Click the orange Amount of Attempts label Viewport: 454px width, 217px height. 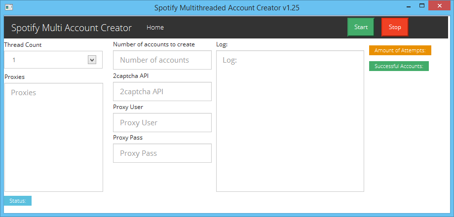click(x=400, y=50)
